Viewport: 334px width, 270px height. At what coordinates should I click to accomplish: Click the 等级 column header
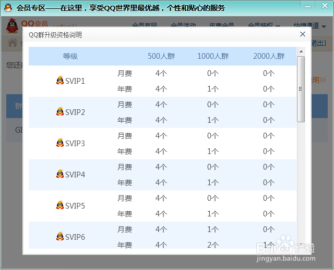pos(70,56)
